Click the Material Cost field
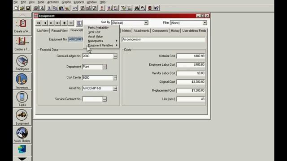Viewport: 287px width, 161px height. tap(191, 56)
